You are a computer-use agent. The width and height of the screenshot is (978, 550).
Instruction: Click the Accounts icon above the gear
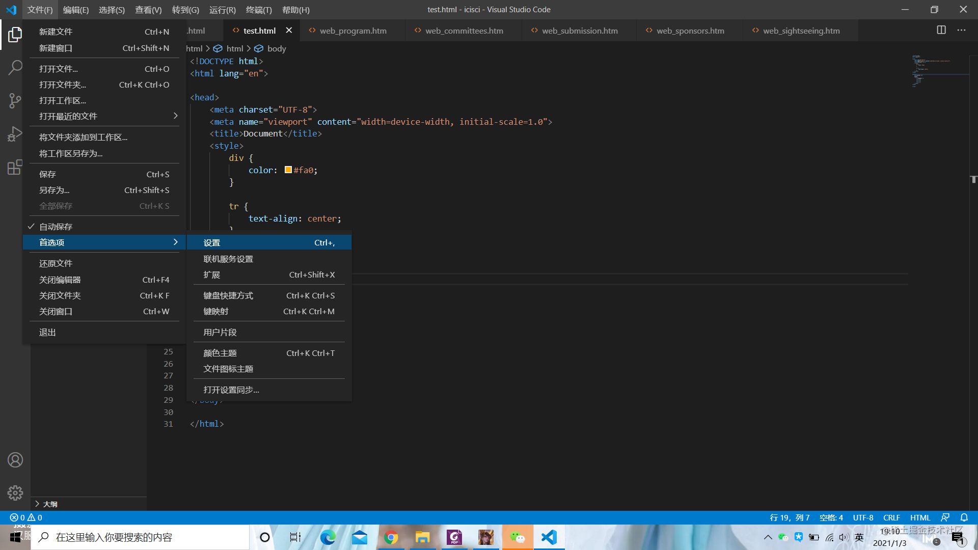click(x=15, y=459)
